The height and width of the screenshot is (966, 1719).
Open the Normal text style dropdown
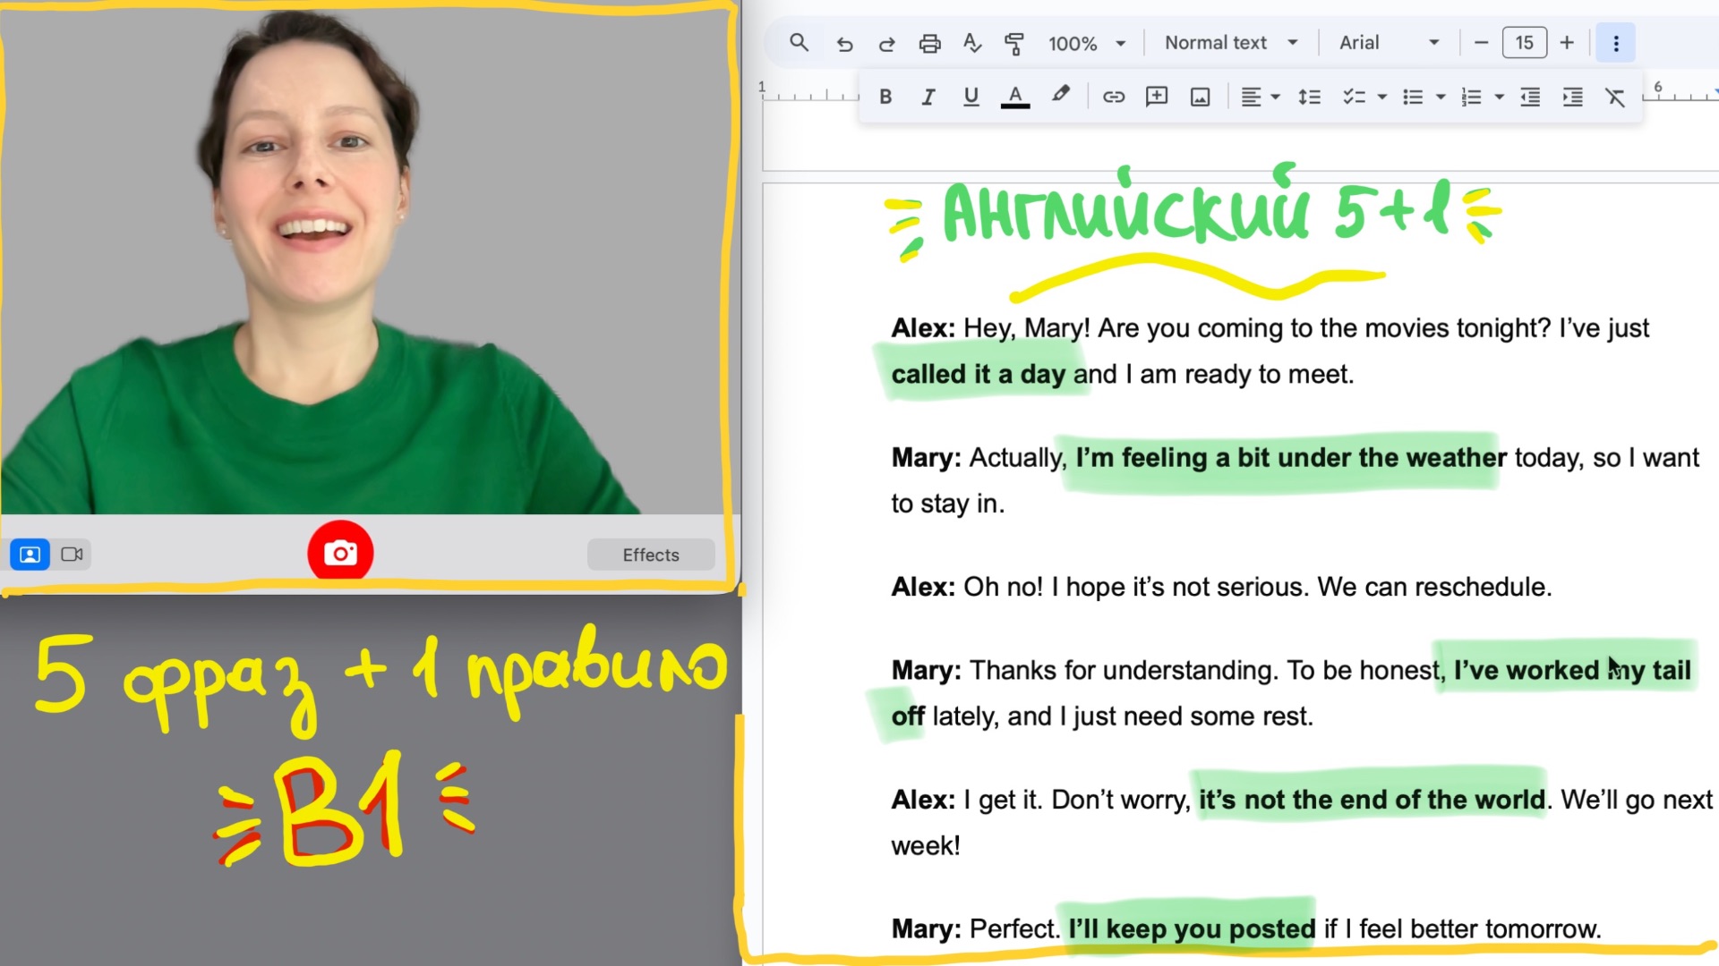1231,43
